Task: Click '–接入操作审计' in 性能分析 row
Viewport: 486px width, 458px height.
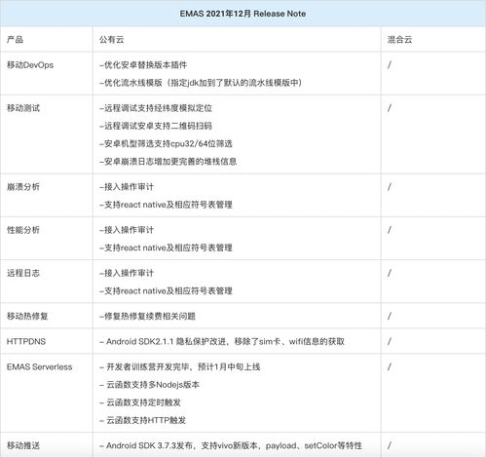Action: (x=127, y=230)
